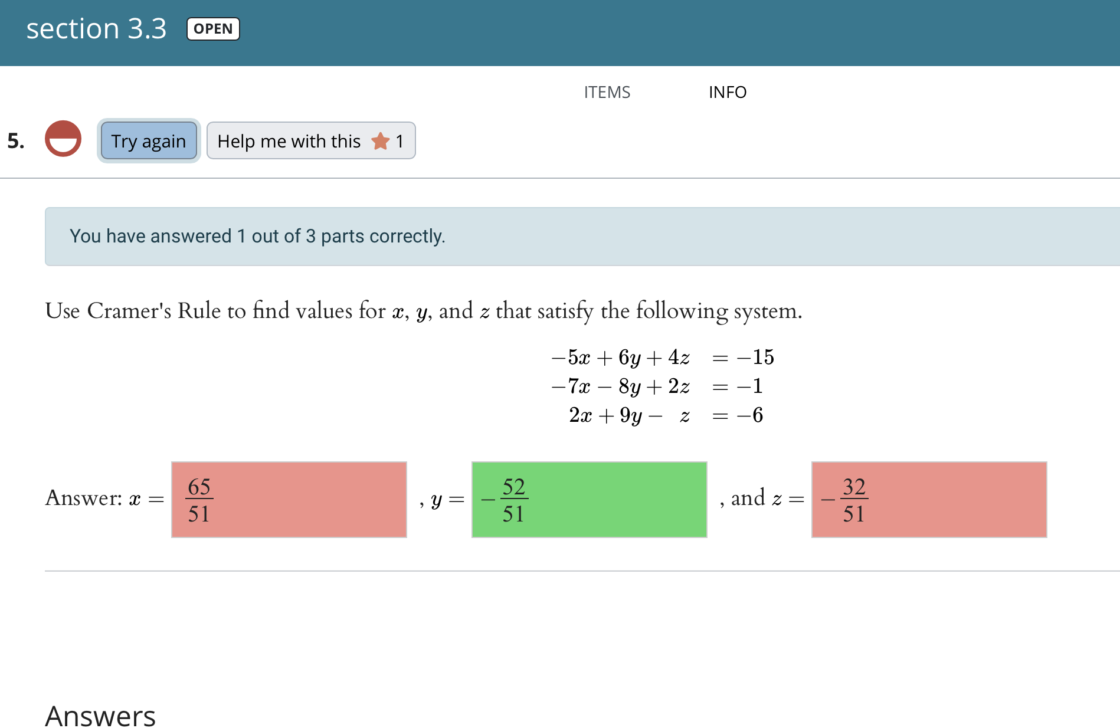
Task: Click the second equation -7x-8y+2z=-1
Action: [x=657, y=386]
